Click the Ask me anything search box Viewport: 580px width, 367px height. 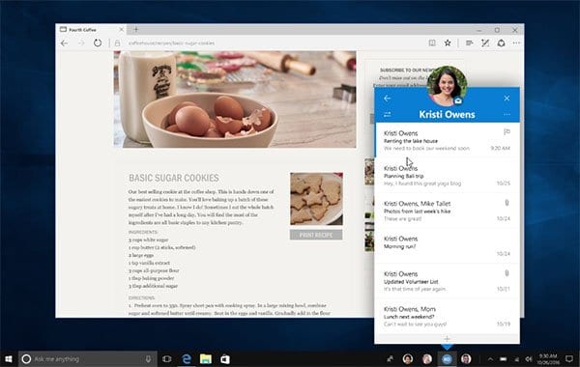[x=88, y=359]
